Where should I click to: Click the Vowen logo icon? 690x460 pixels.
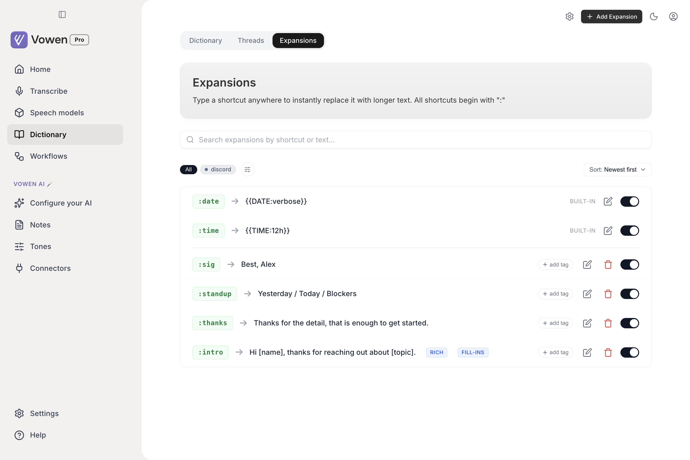(19, 40)
